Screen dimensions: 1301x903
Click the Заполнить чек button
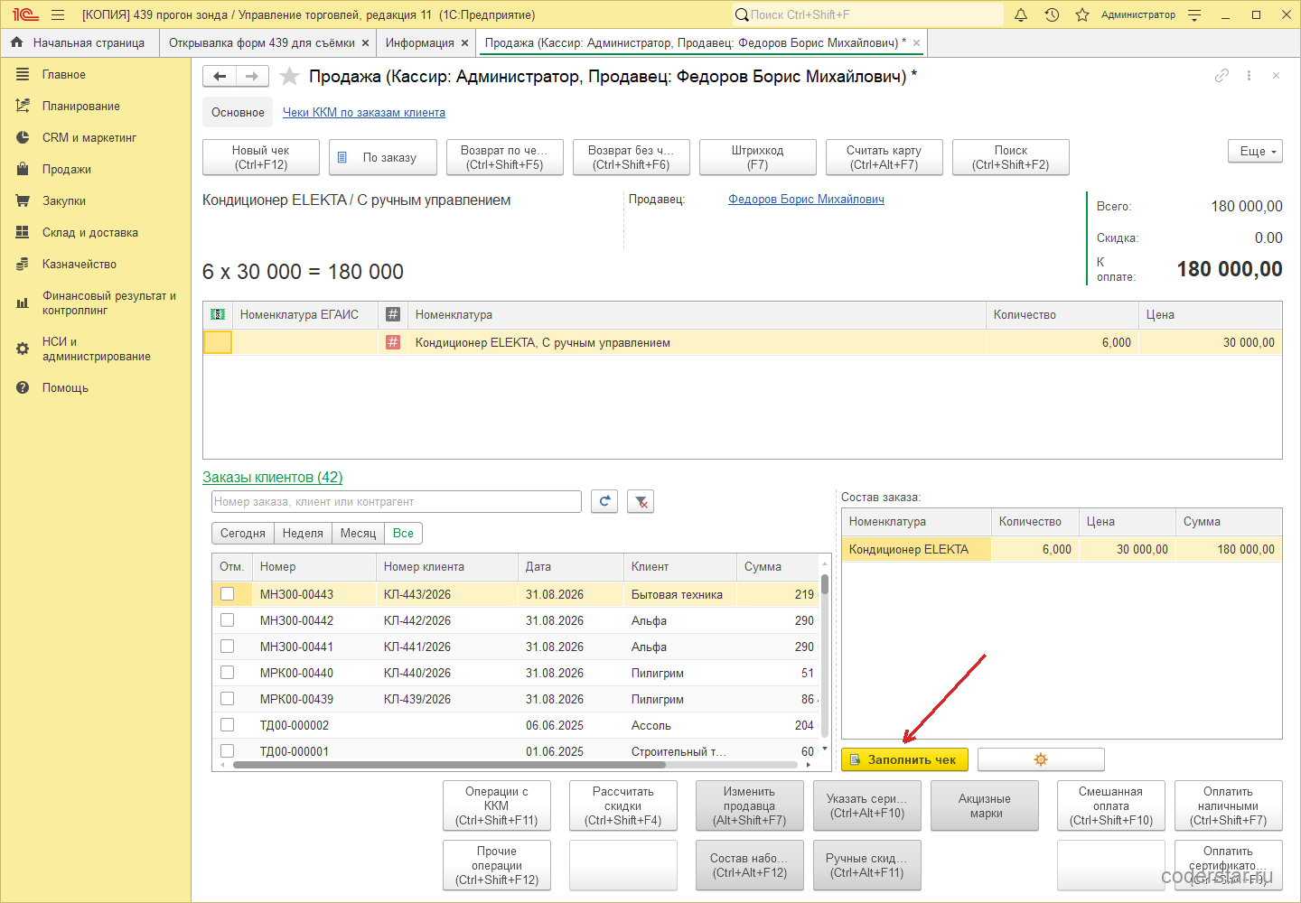pyautogui.click(x=904, y=759)
